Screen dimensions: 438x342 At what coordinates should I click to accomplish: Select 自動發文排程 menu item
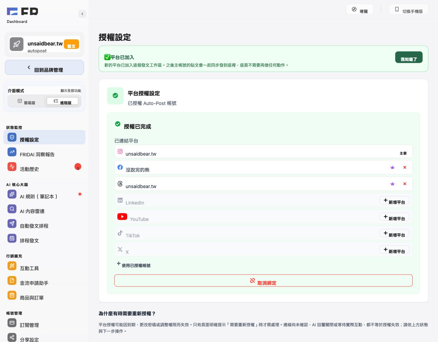pyautogui.click(x=44, y=223)
